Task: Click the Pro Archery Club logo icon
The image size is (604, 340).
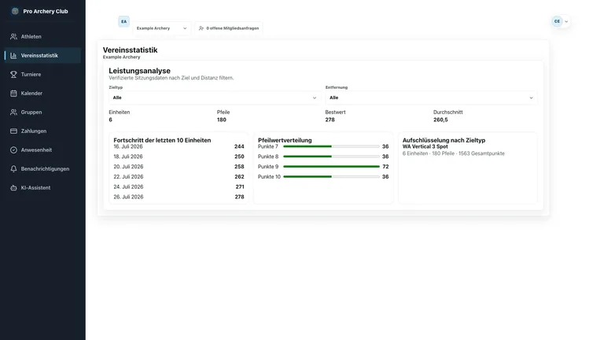Action: [x=15, y=11]
